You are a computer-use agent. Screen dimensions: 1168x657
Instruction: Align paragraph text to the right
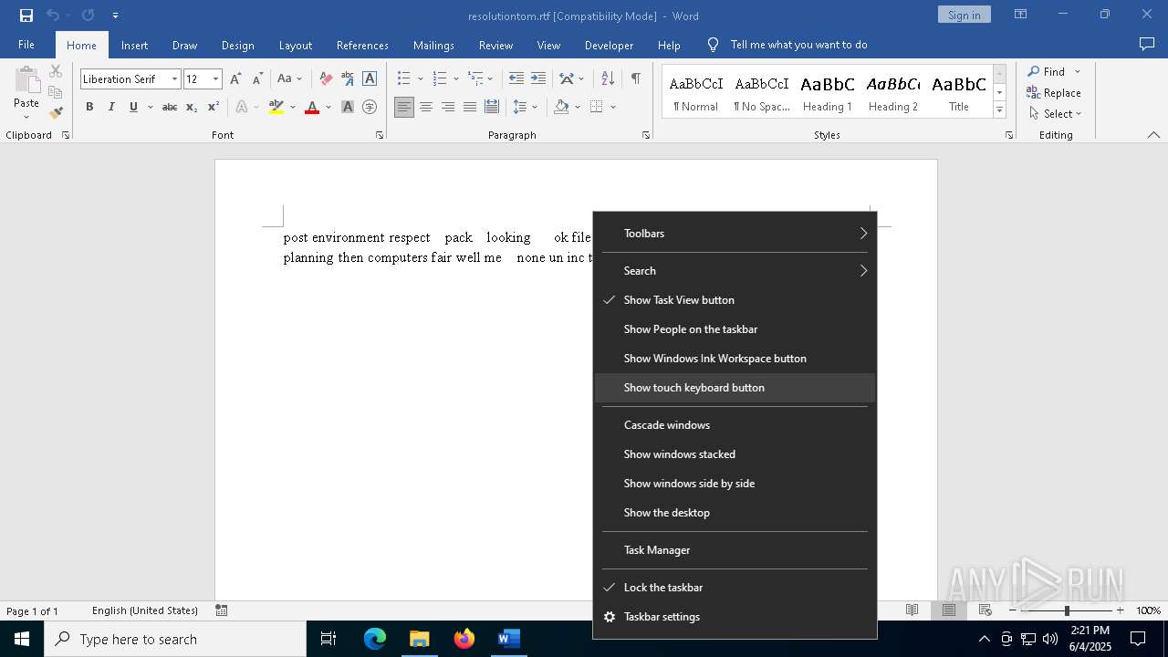[x=448, y=107]
